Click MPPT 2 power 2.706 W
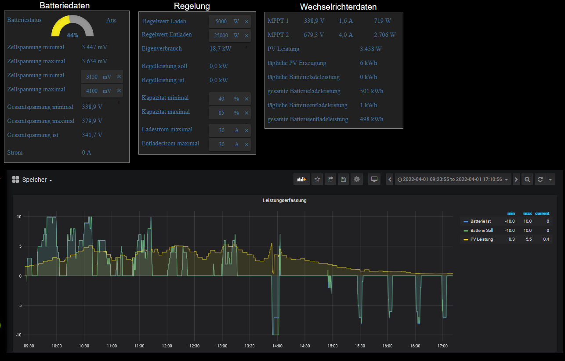 click(385, 35)
